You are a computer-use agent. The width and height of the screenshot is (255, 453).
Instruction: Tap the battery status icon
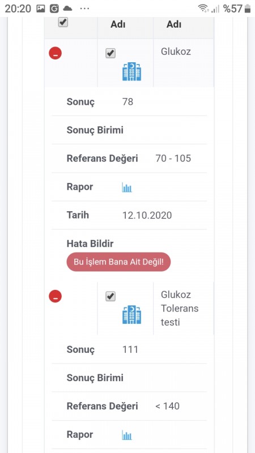tap(248, 8)
